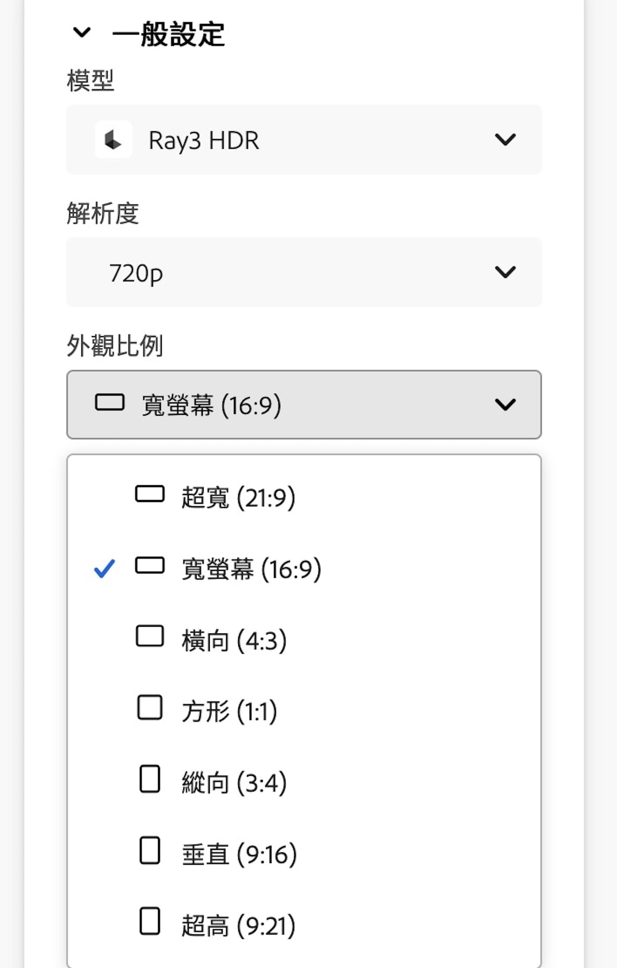Screen dimensions: 617x968
Task: Click the Ray3 HDR model icon
Action: (113, 140)
